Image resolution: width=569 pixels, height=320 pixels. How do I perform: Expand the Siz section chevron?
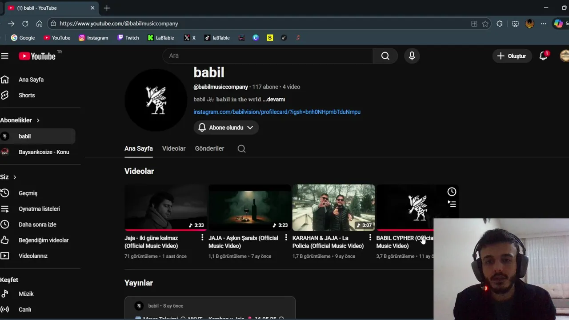15,177
